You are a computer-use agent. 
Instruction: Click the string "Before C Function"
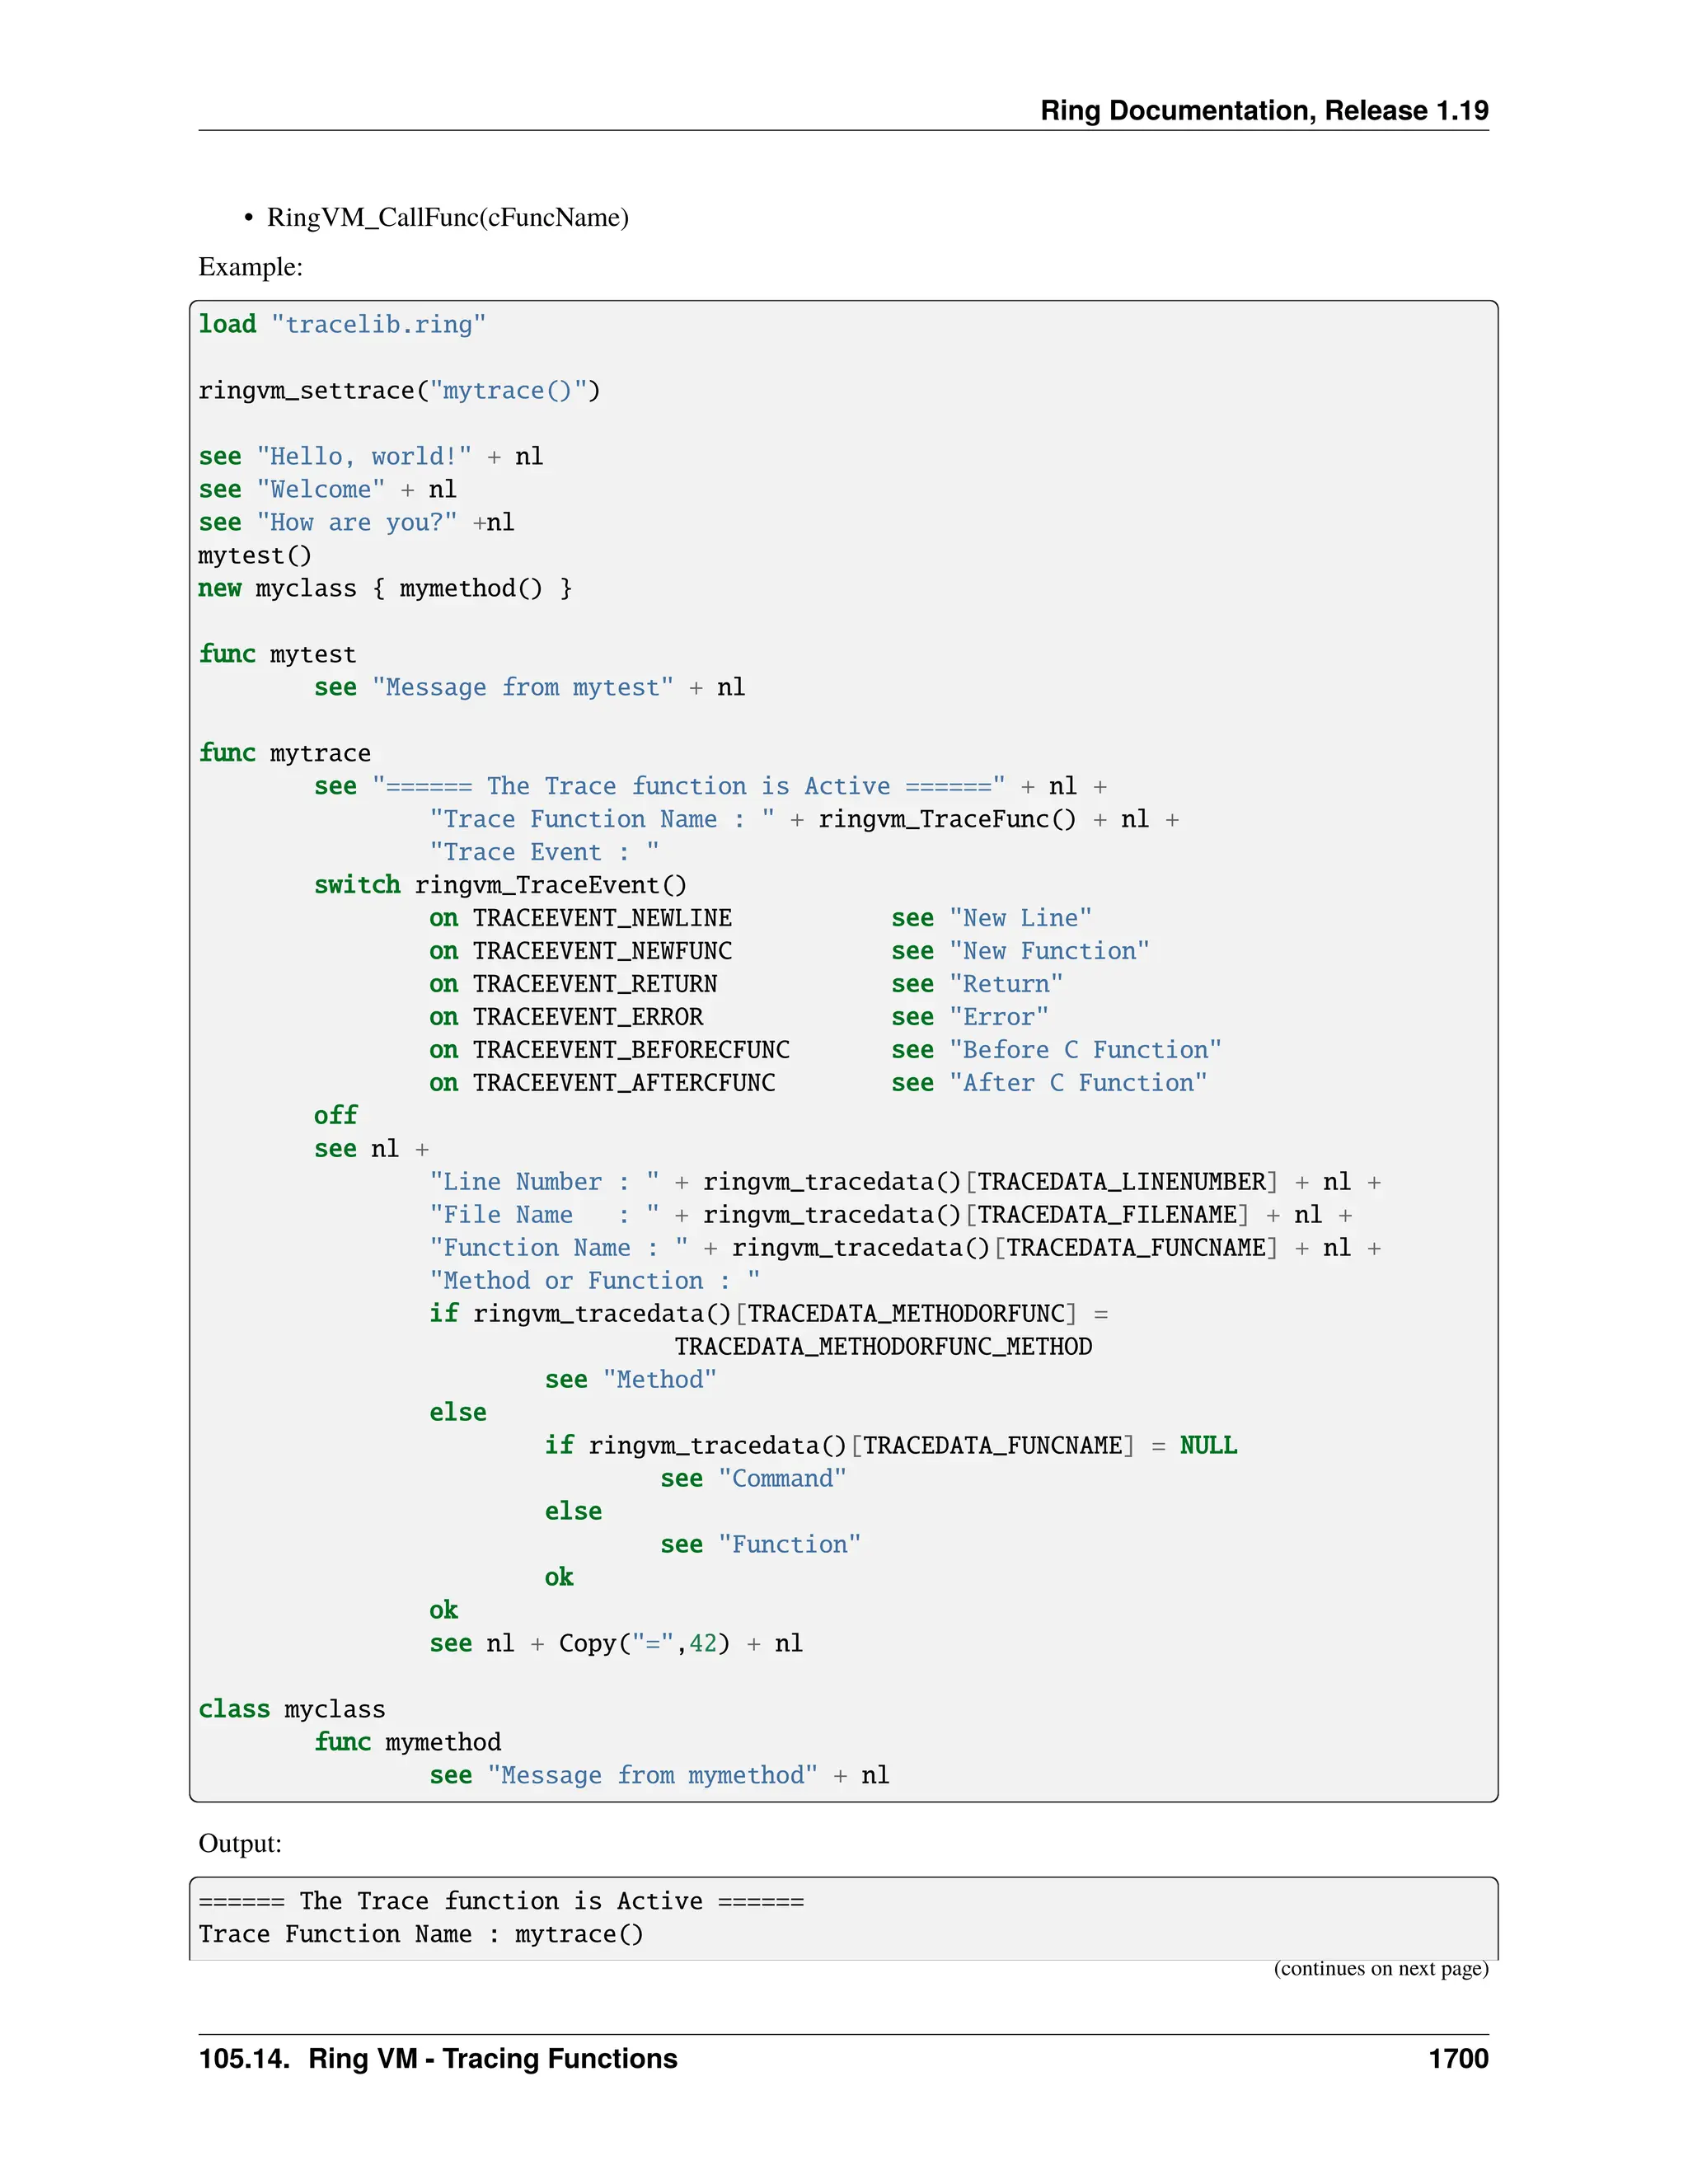(x=1086, y=1050)
